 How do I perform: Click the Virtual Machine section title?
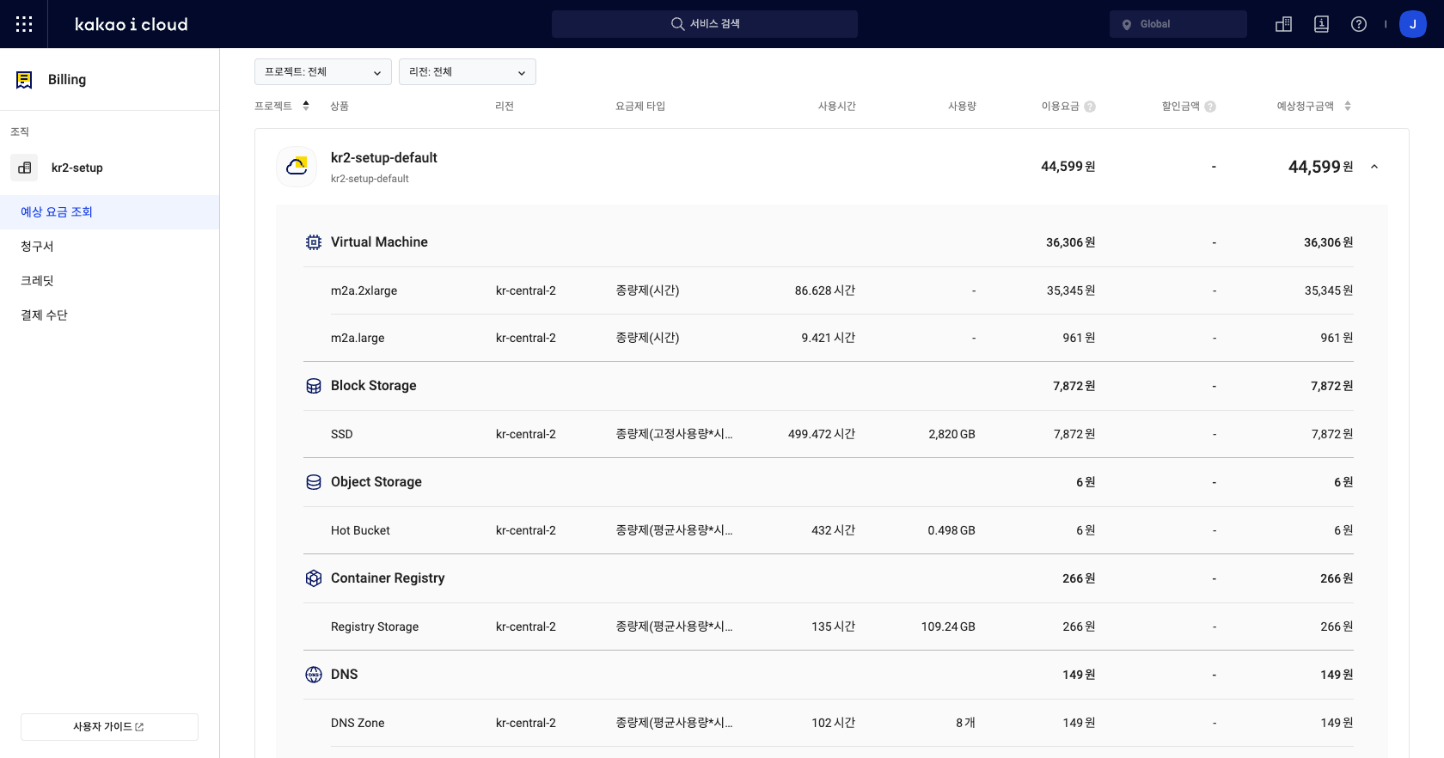(x=379, y=242)
